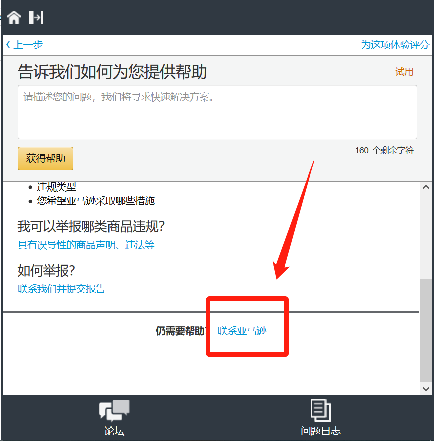
Task: Click the orange 试用 link
Action: [404, 72]
